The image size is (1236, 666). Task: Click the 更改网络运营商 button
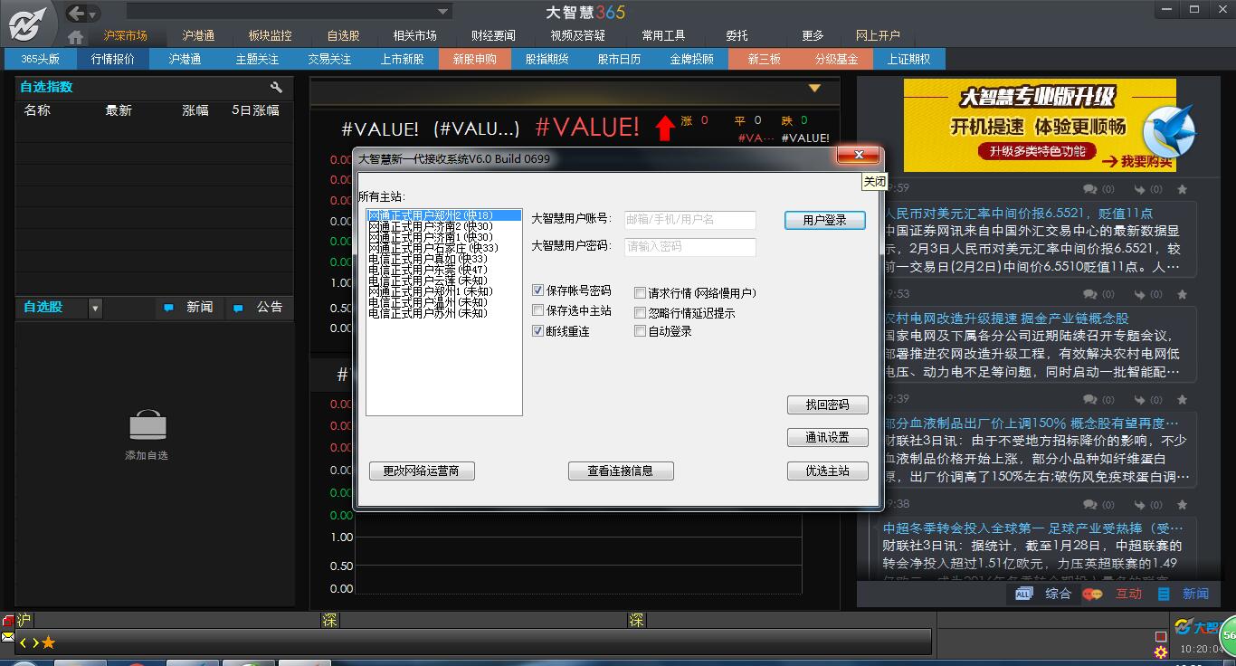pos(422,471)
